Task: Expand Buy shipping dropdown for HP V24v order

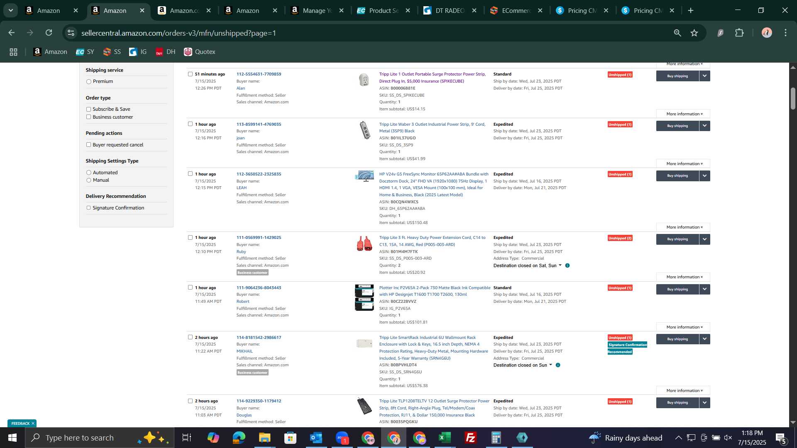Action: [705, 176]
